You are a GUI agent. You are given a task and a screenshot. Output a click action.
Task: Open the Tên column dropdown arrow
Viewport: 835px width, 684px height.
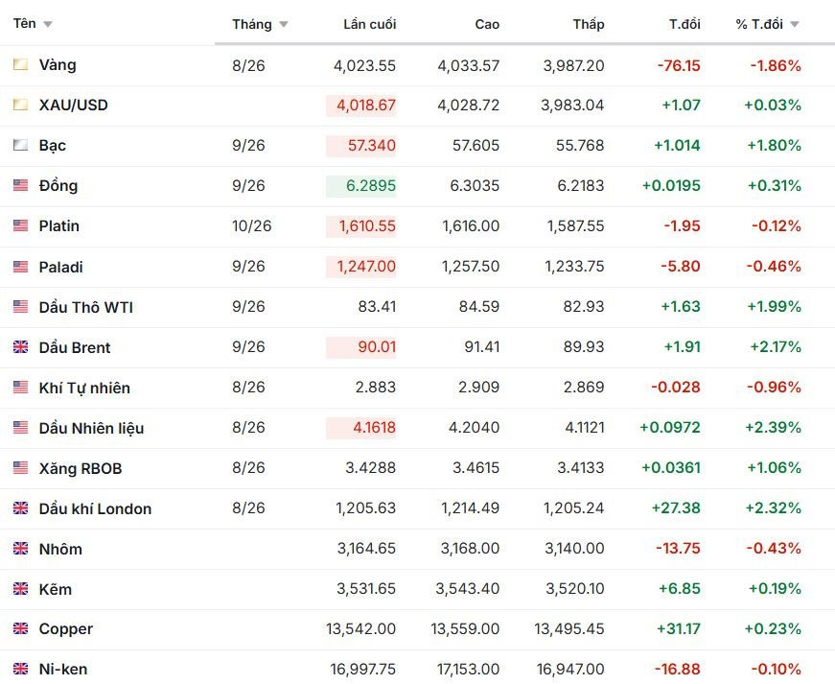47,24
